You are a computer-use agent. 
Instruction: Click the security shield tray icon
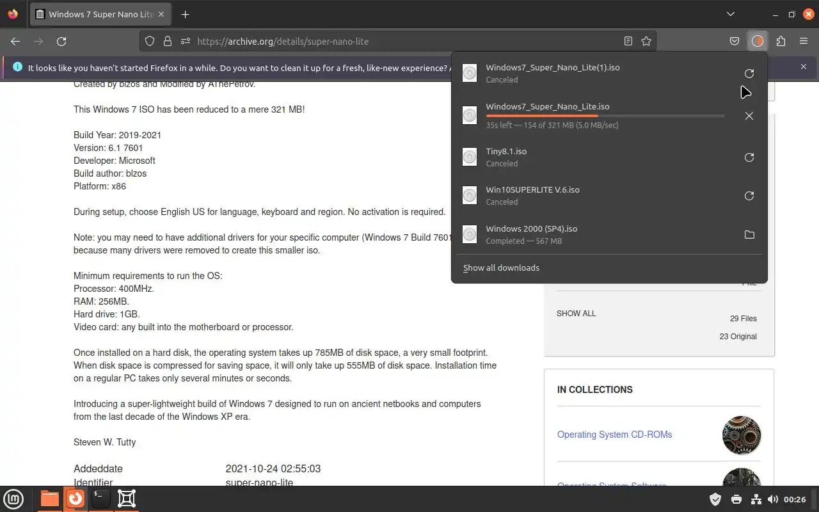tap(716, 499)
